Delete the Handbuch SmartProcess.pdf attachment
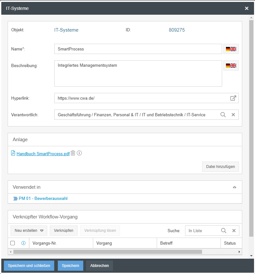The height and width of the screenshot is (274, 255). 73,153
